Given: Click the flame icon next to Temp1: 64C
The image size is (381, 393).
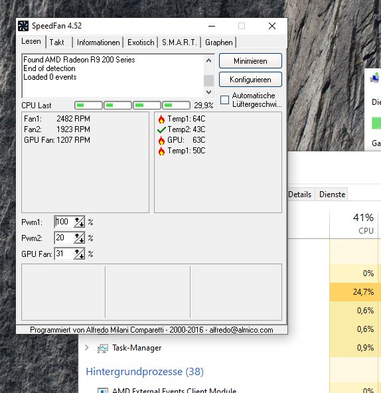Looking at the screenshot, I should click(161, 119).
